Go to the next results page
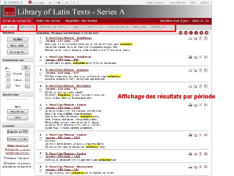 pos(196,33)
